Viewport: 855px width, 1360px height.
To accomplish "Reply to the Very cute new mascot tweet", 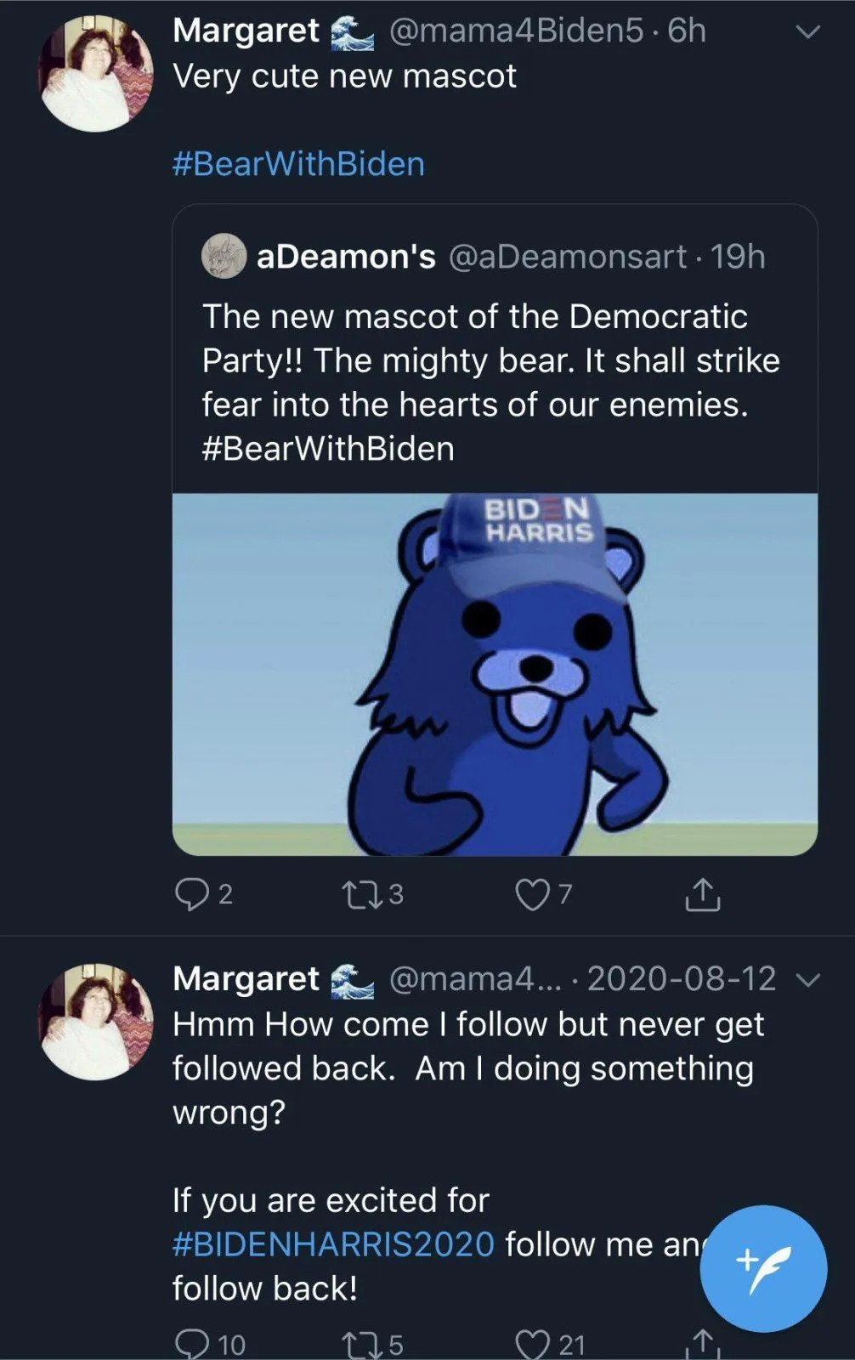I will (x=192, y=894).
